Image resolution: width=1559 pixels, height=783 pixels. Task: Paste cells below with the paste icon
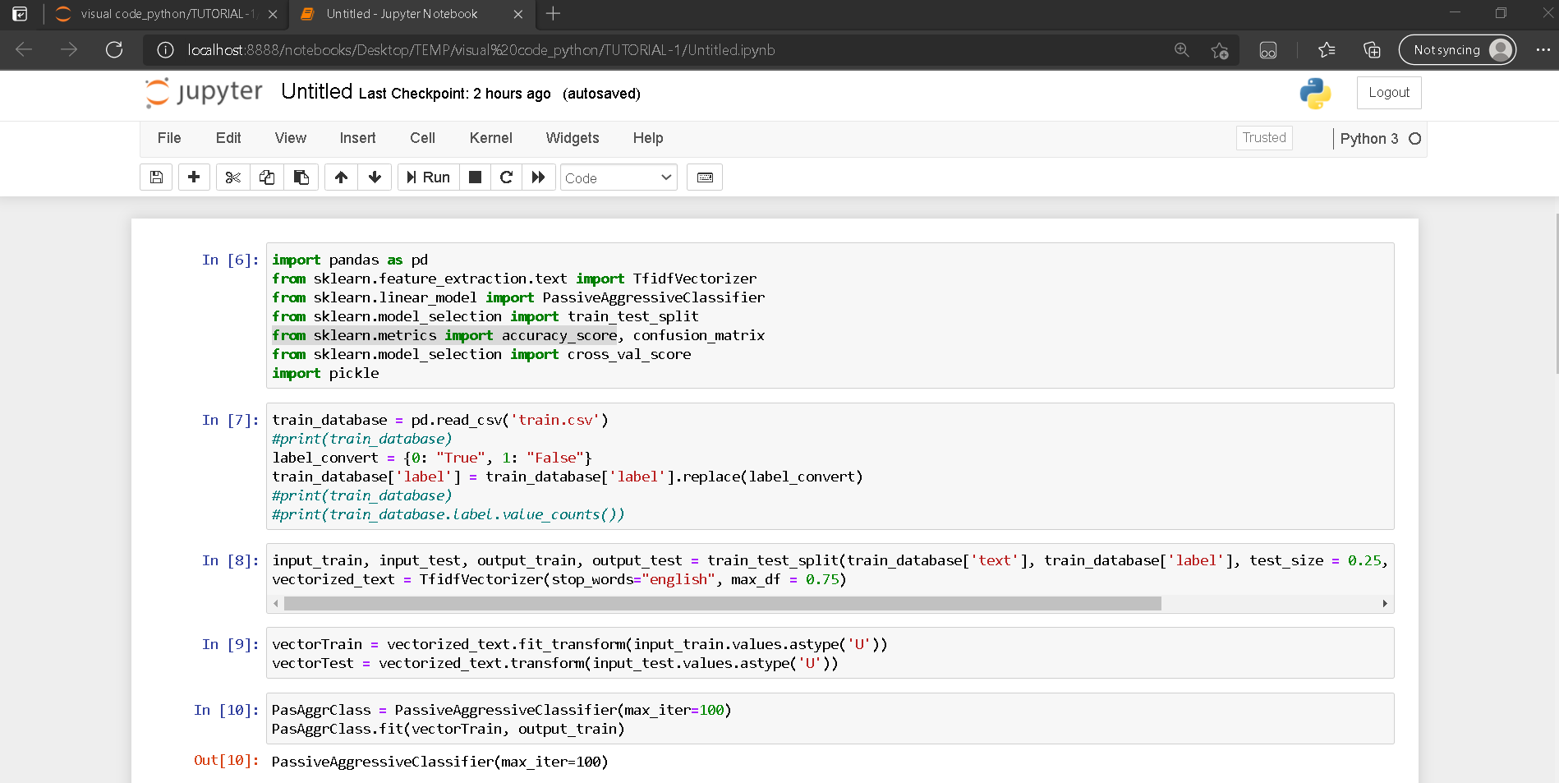click(301, 177)
